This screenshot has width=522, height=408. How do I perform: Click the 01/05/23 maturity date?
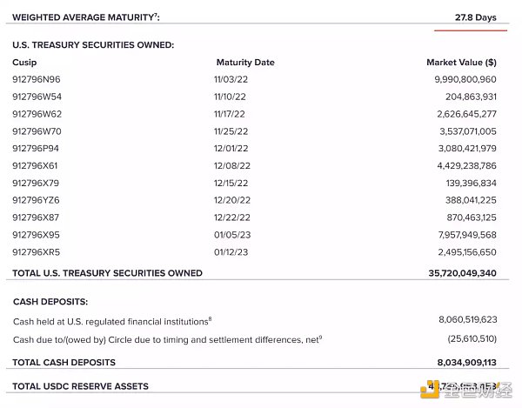pyautogui.click(x=231, y=234)
